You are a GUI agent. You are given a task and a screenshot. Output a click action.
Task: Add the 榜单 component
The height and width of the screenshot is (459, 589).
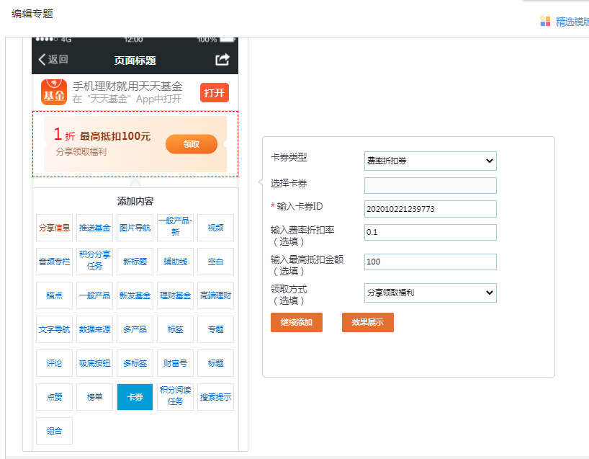click(x=94, y=397)
